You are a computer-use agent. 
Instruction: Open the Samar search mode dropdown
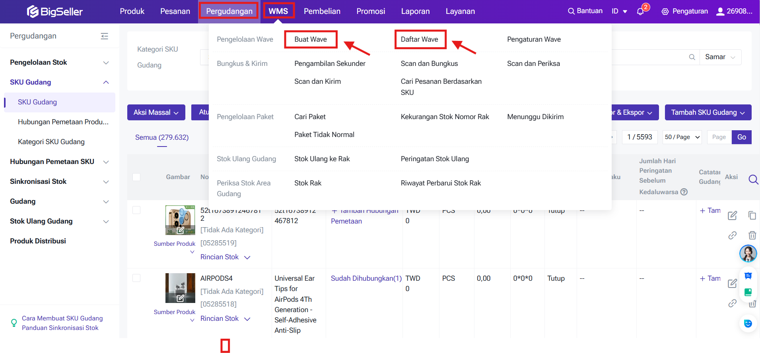[x=720, y=57]
